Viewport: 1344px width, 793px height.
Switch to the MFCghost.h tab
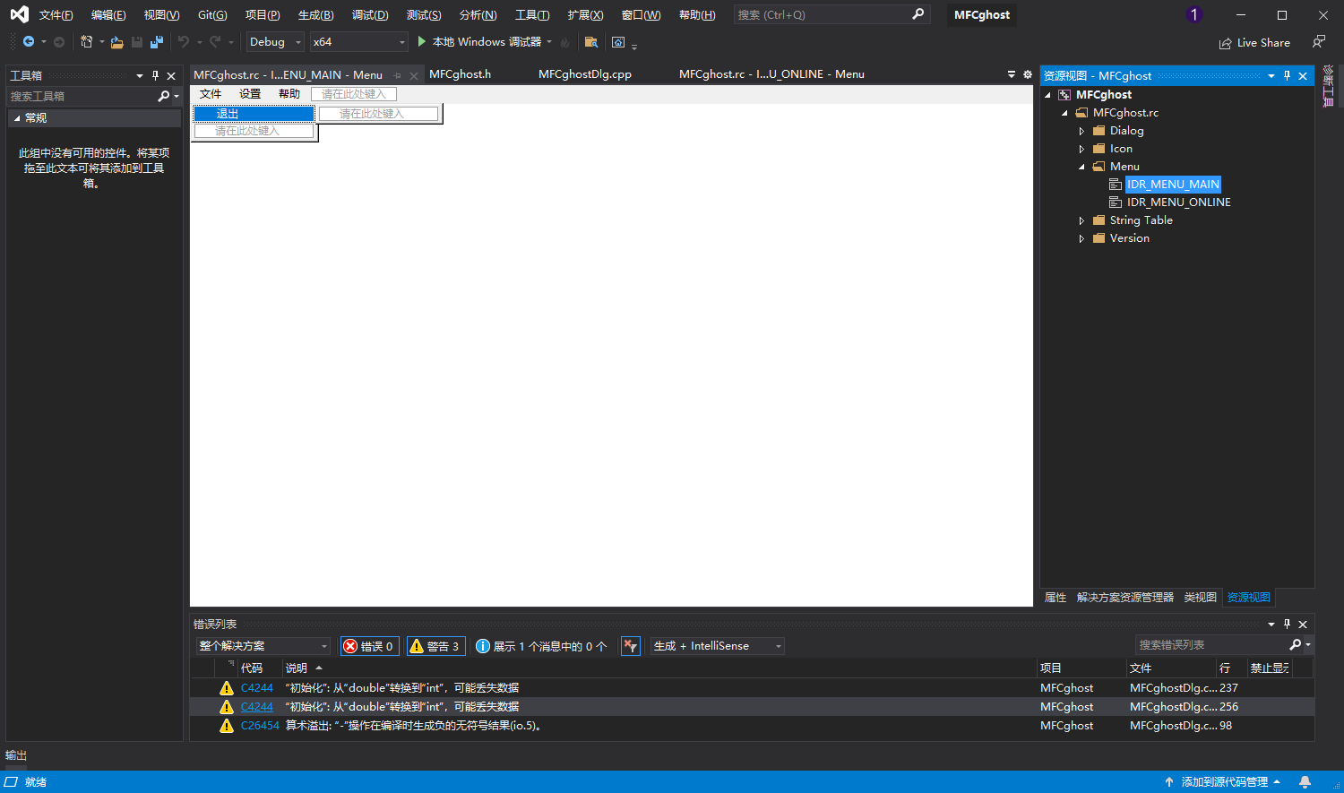click(x=460, y=74)
